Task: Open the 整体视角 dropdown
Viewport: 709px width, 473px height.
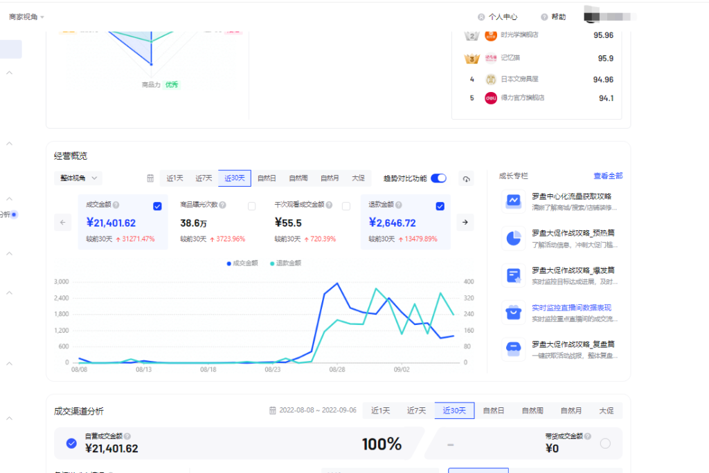Action: click(x=78, y=178)
